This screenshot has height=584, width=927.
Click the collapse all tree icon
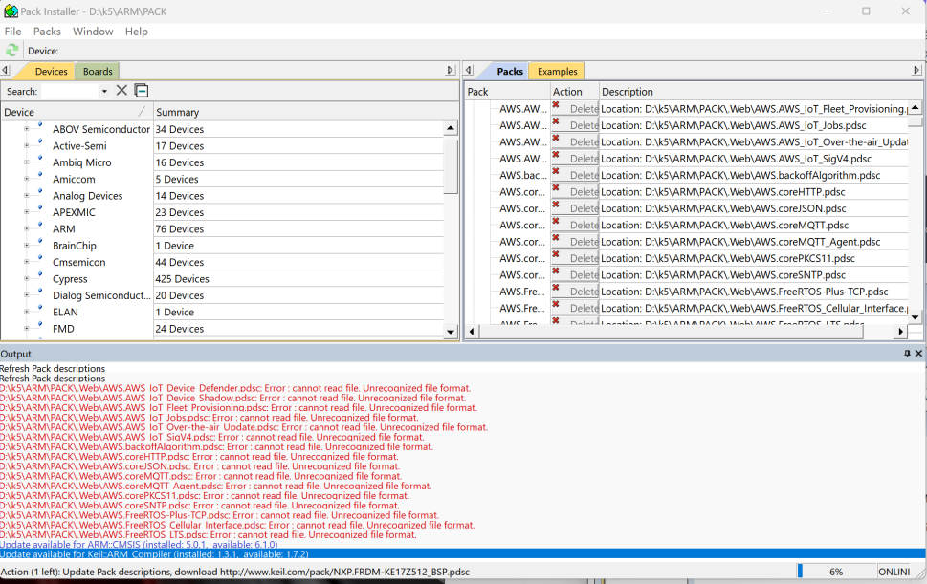[142, 91]
